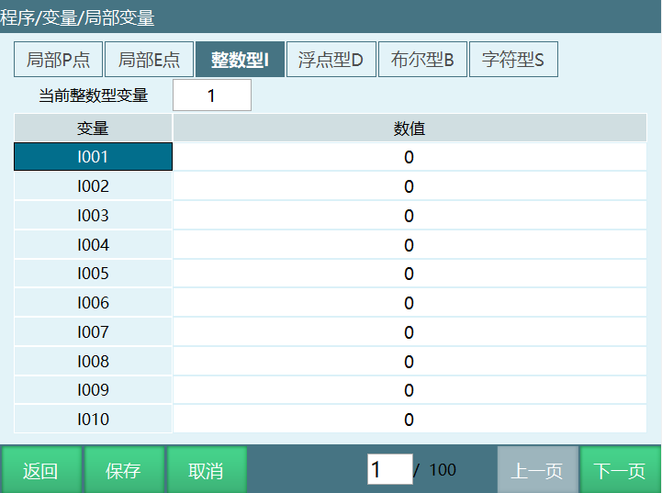This screenshot has height=493, width=662.
Task: Select the 整数型I tab
Action: point(240,61)
